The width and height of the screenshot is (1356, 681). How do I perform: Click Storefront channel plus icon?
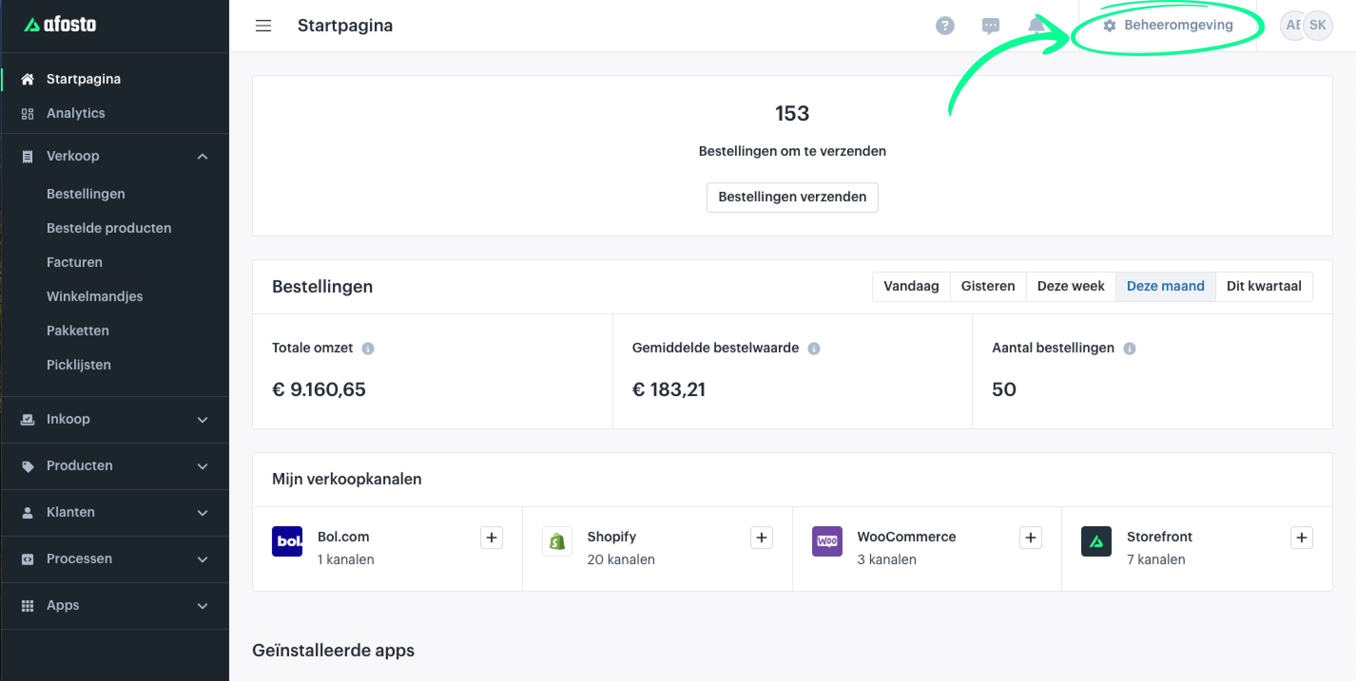point(1302,537)
